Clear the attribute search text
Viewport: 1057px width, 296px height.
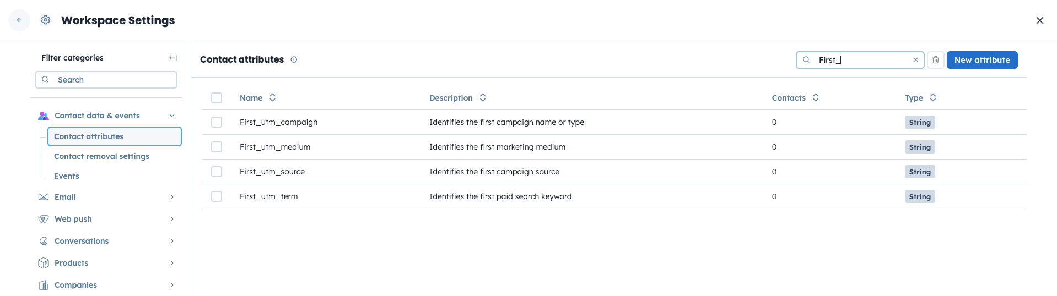pyautogui.click(x=915, y=60)
